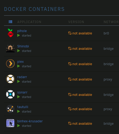The image size is (119, 134).
Task: Click the Version column header
Action: pos(76,22)
